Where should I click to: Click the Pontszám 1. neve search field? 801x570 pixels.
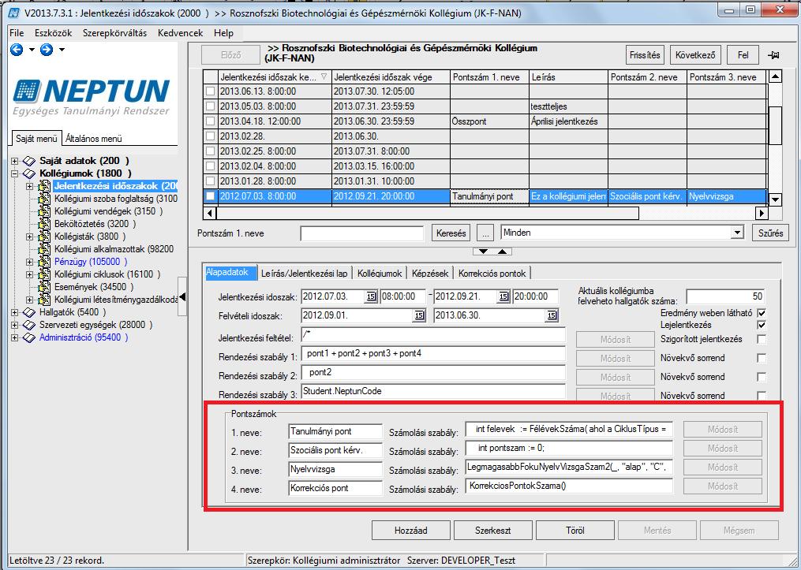point(362,233)
